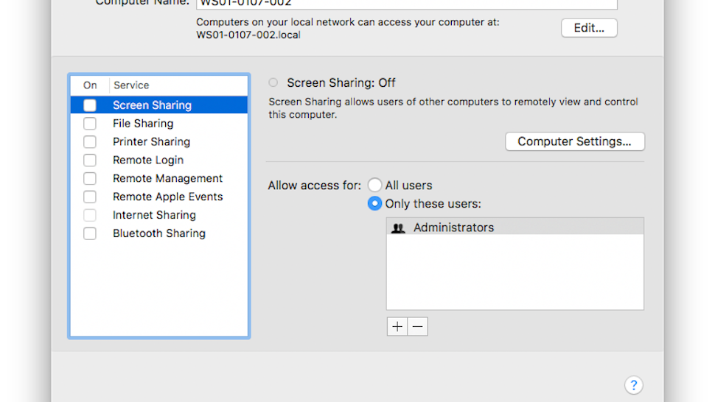Tick the Remote Login checkbox
Screen dimensions: 715x402
click(90, 161)
